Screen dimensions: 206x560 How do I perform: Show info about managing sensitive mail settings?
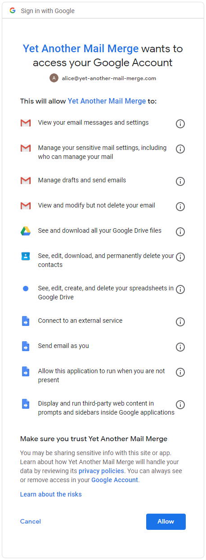(x=180, y=149)
